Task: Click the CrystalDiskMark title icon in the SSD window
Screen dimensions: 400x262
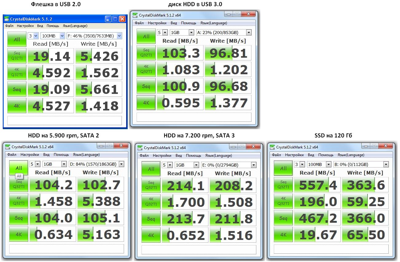Action: point(272,147)
